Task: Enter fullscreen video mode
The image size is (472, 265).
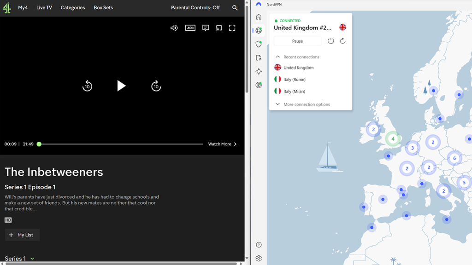Action: [232, 28]
